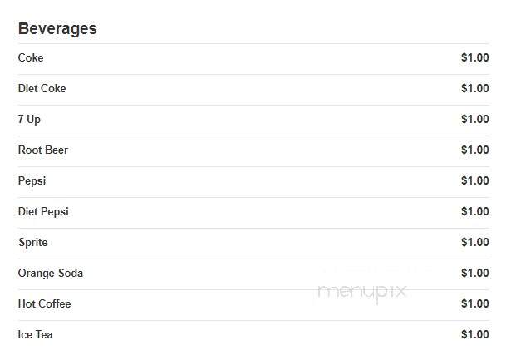Select the Coke menu item
The height and width of the screenshot is (360, 511).
[31, 57]
